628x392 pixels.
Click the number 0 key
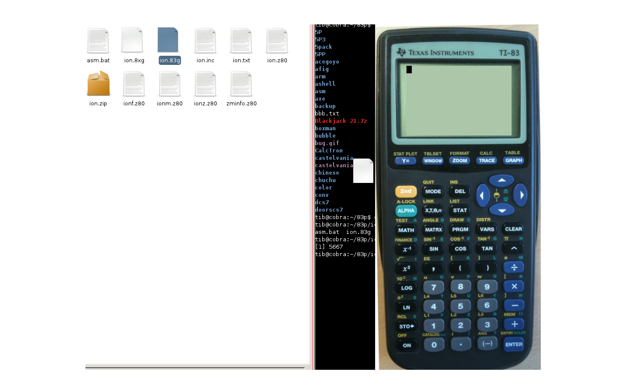[x=434, y=345]
